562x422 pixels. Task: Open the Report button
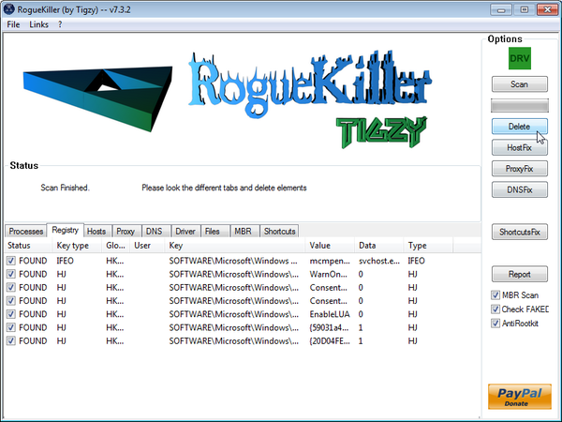[x=519, y=274]
